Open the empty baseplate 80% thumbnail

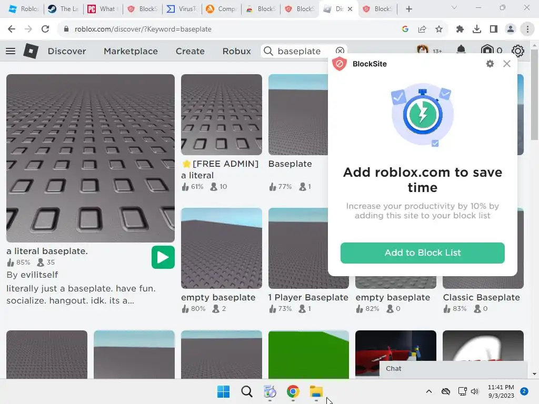pos(222,248)
